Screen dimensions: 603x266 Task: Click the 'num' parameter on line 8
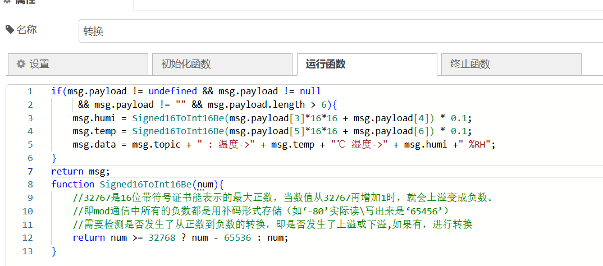pos(205,185)
